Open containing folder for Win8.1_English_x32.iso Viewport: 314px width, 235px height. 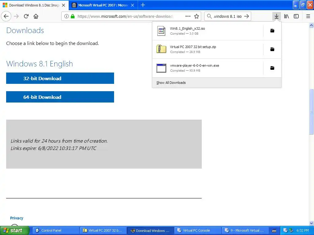click(272, 31)
